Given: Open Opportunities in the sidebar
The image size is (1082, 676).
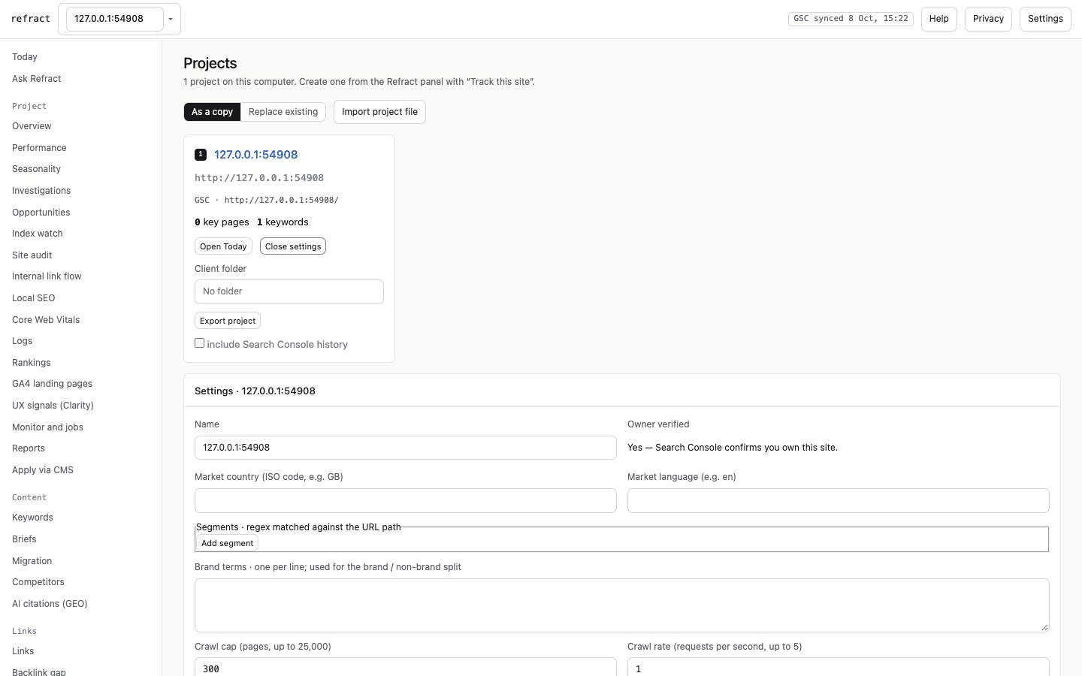Looking at the screenshot, I should click(x=41, y=213).
